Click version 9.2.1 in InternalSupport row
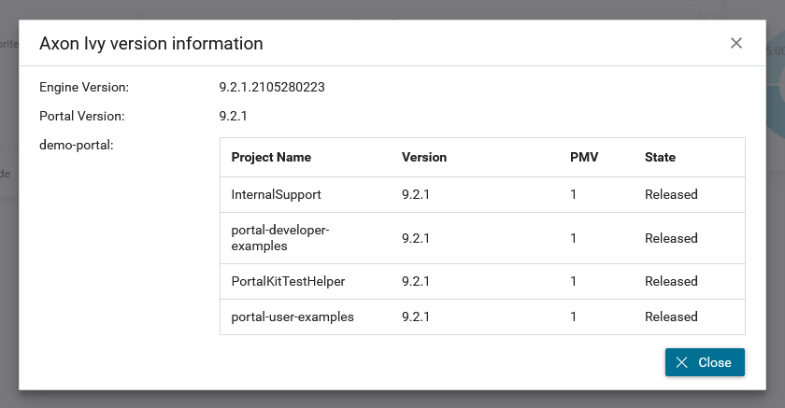The image size is (785, 408). click(x=416, y=194)
